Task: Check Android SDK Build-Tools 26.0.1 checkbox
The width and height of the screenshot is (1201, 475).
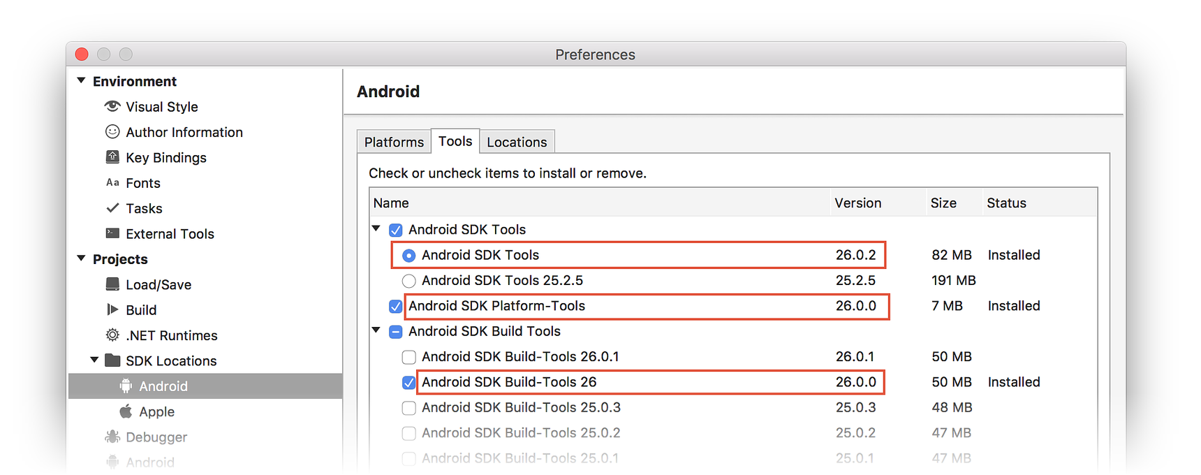Action: click(x=409, y=357)
